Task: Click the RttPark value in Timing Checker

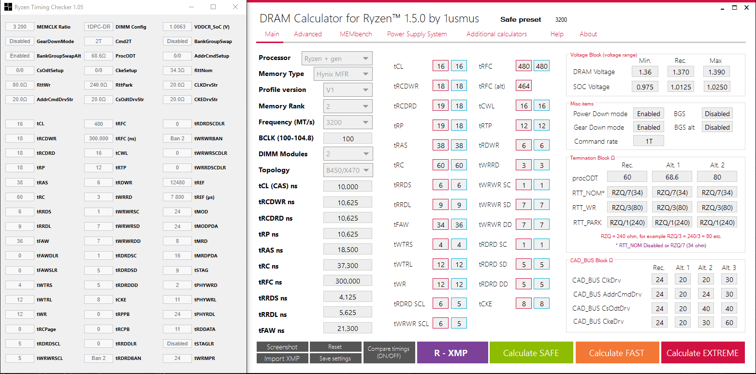Action: (99, 85)
